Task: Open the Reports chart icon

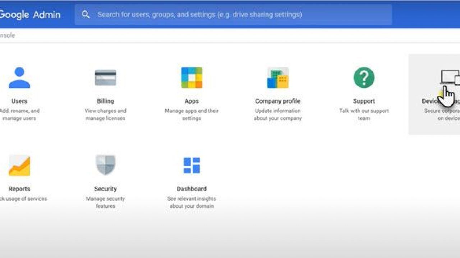Action: tap(19, 166)
